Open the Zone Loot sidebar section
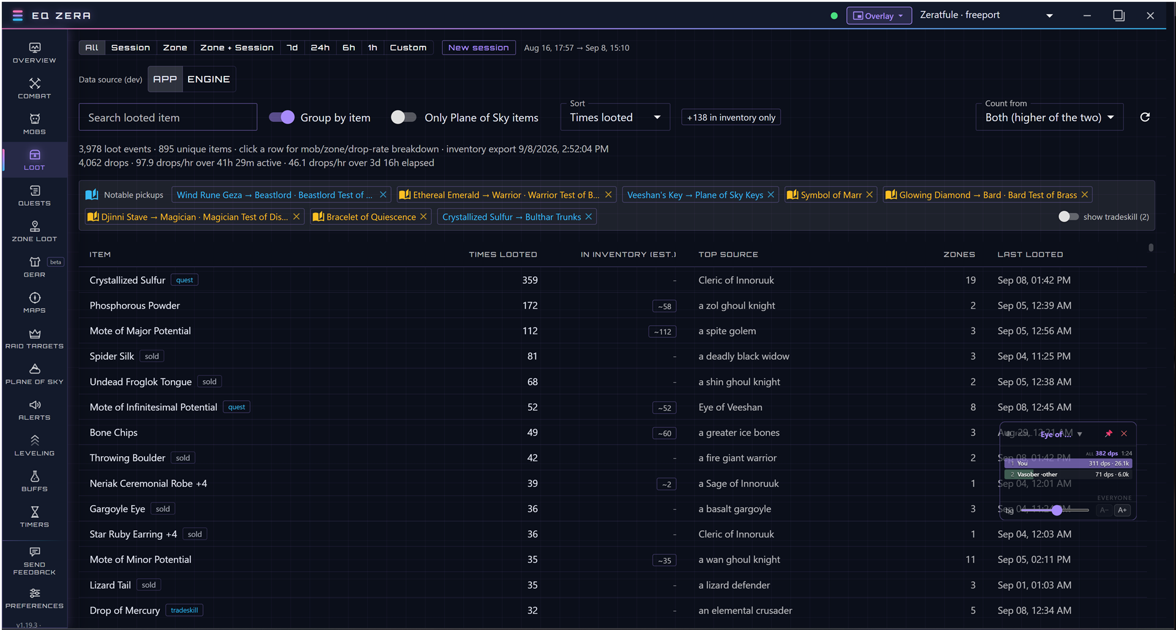This screenshot has width=1176, height=630. tap(34, 231)
